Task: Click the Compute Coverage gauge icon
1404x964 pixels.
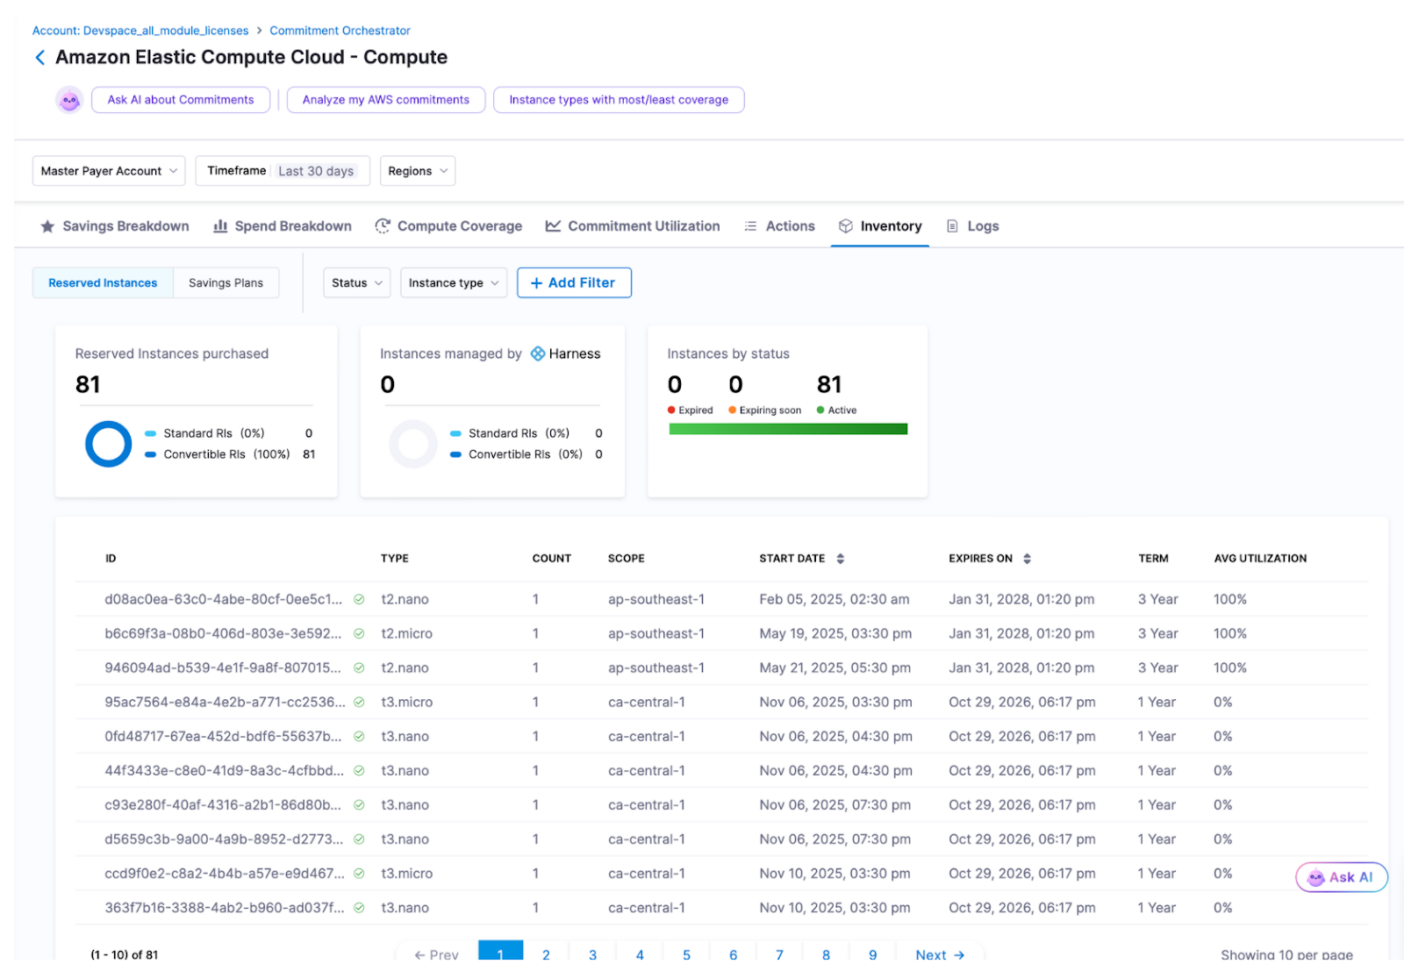Action: point(383,226)
